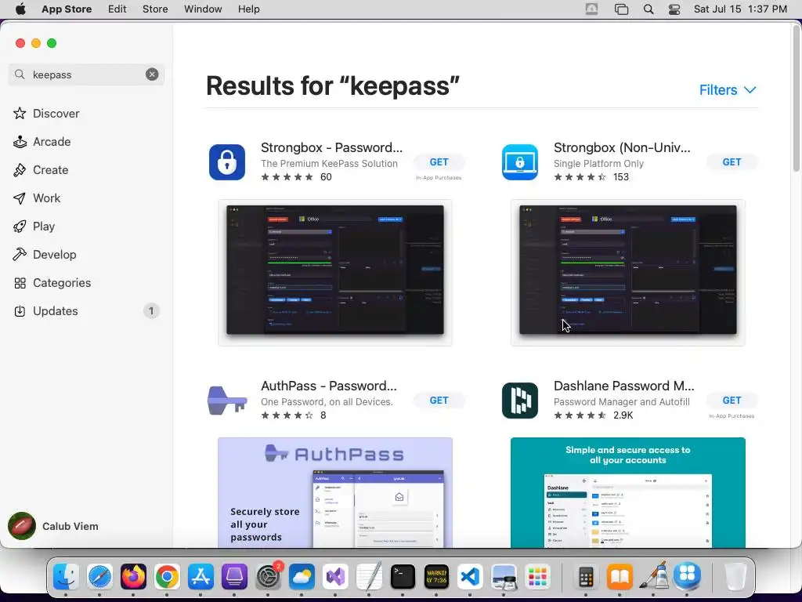Click 'Single Platform Only' subtitle

click(x=598, y=163)
